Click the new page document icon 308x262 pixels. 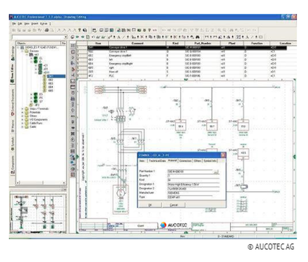(88, 37)
